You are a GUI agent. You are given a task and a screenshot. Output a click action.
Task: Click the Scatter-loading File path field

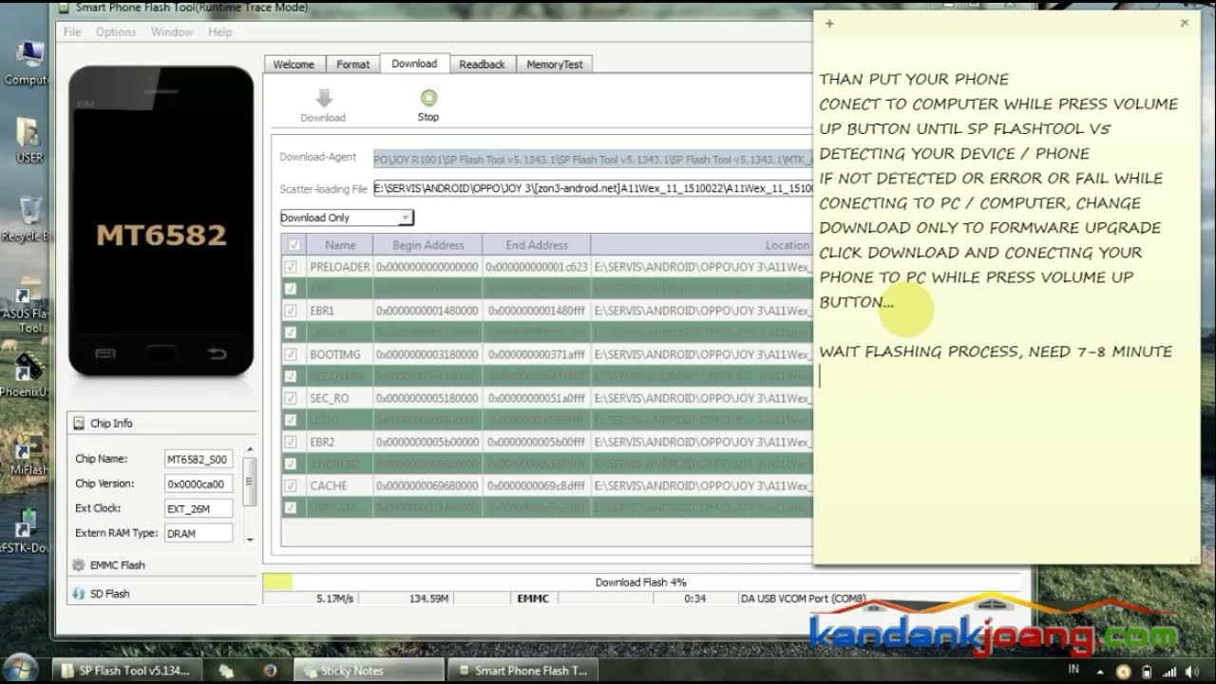click(x=593, y=189)
